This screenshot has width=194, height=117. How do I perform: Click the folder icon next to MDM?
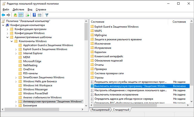[x=20, y=57]
